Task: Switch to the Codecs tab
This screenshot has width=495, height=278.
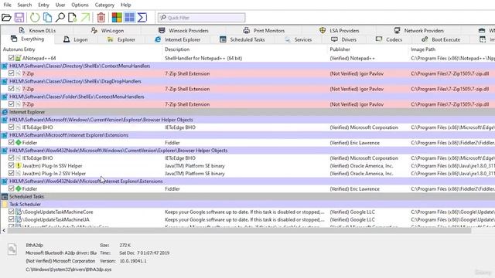Action: pos(389,39)
